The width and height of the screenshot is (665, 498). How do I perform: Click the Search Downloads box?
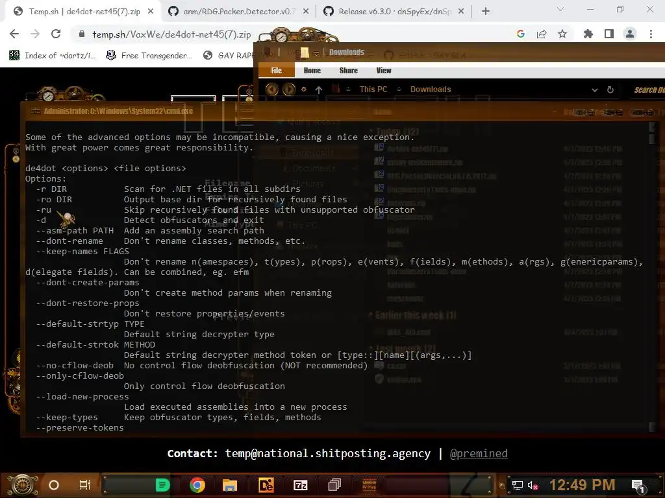(x=649, y=89)
